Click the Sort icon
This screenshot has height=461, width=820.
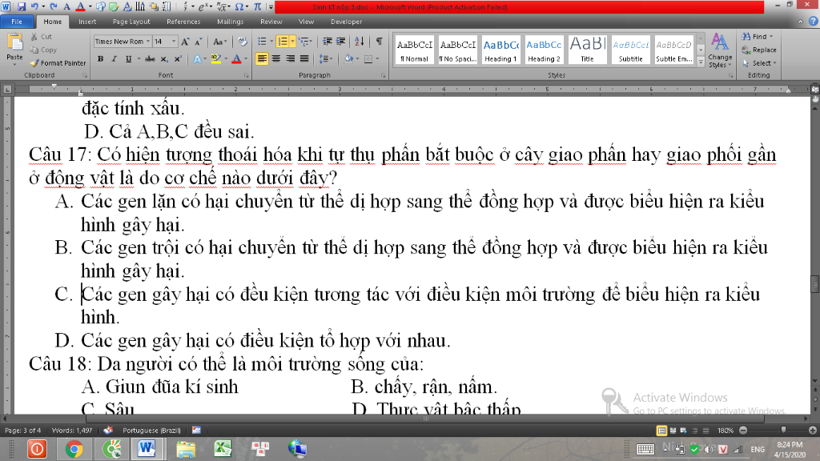click(x=360, y=42)
